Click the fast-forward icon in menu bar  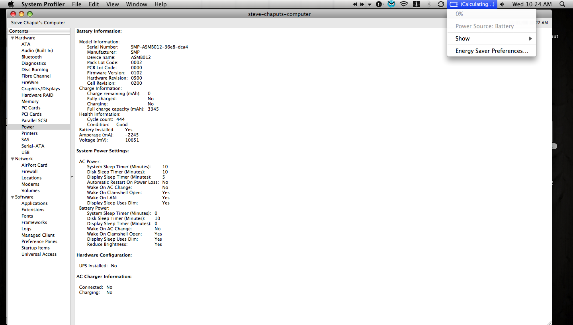click(x=362, y=4)
